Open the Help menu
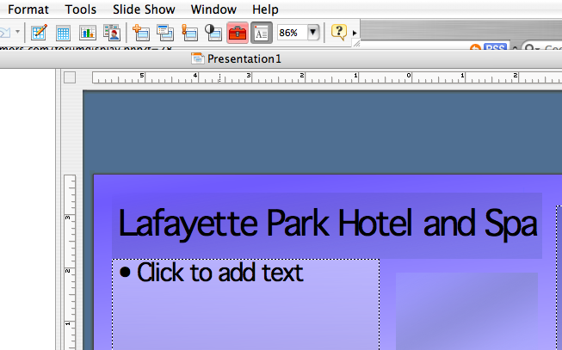The image size is (562, 350). point(265,9)
